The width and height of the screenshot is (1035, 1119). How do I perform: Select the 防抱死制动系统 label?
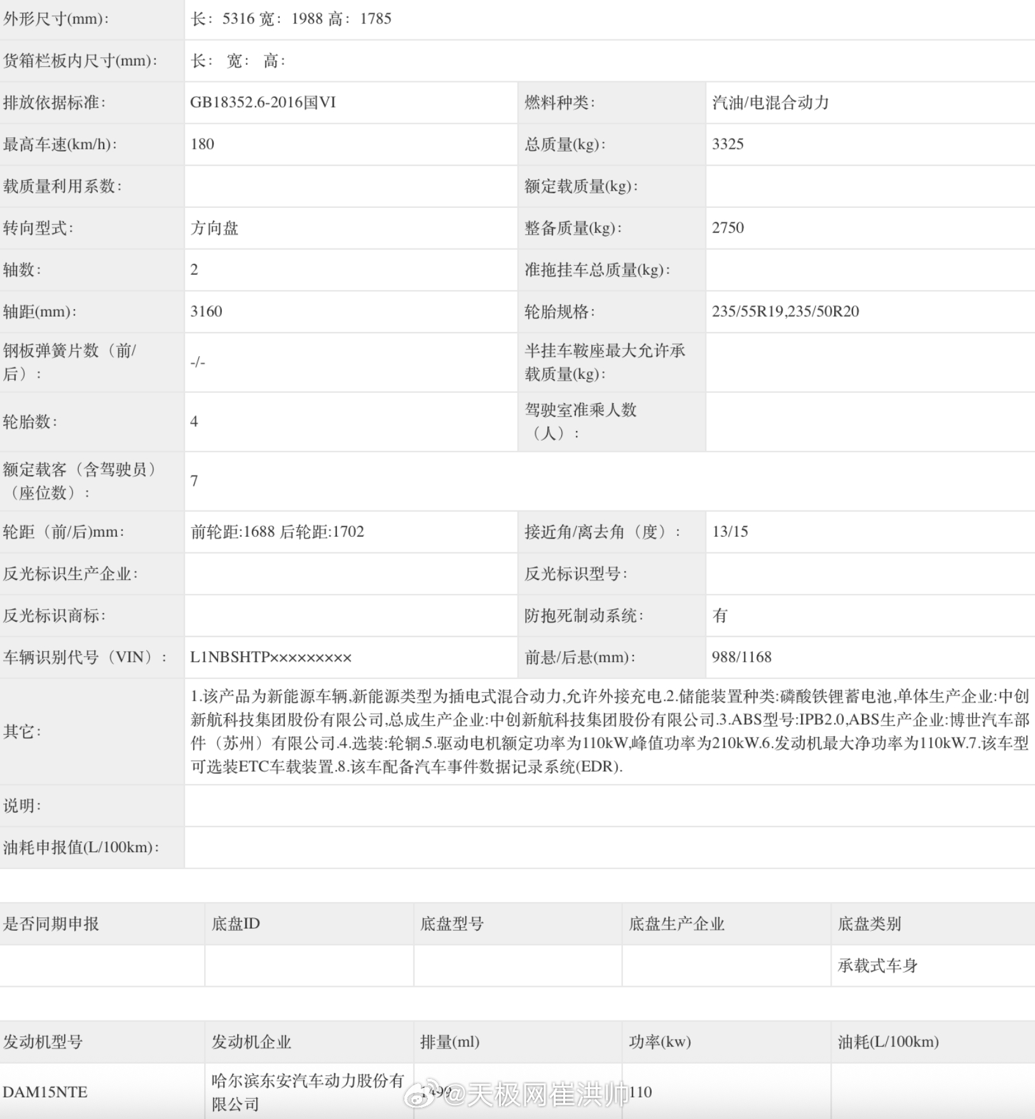tap(584, 616)
